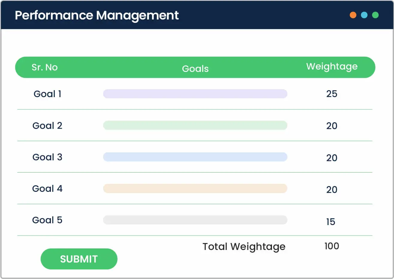This screenshot has height=279, width=394.
Task: Click the blue dot in title bar
Action: point(364,15)
